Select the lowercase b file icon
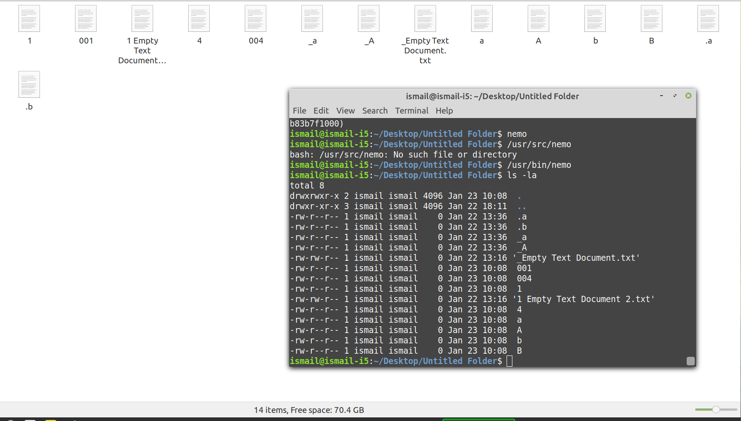This screenshot has height=421, width=741. 595,18
